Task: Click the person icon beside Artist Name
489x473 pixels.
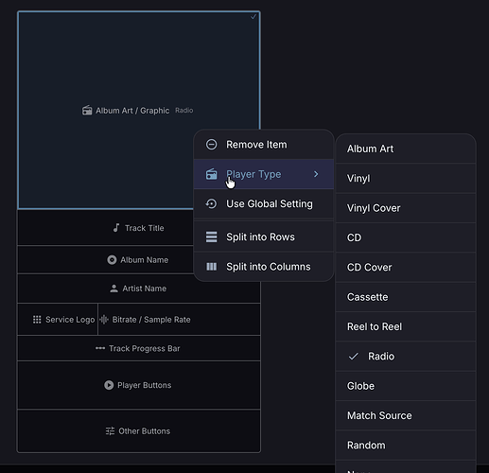Action: pos(114,289)
